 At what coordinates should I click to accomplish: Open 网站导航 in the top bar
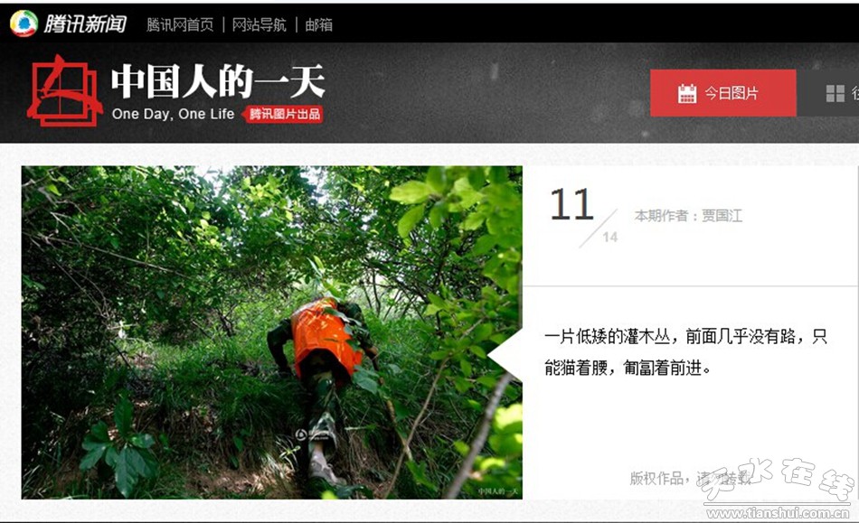[260, 24]
